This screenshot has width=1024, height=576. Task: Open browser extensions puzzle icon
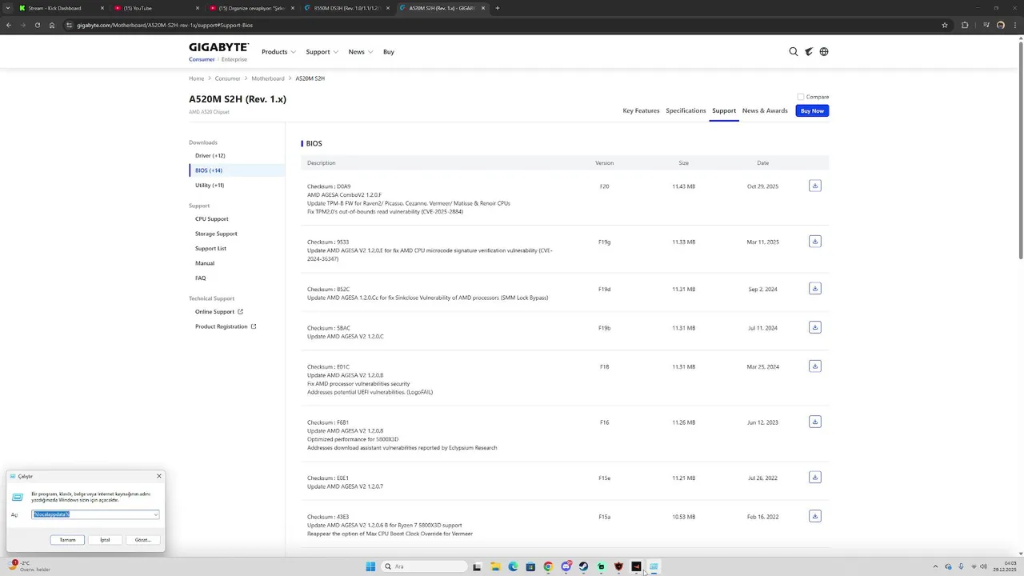click(x=965, y=25)
